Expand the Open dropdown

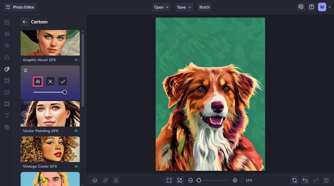coord(161,7)
